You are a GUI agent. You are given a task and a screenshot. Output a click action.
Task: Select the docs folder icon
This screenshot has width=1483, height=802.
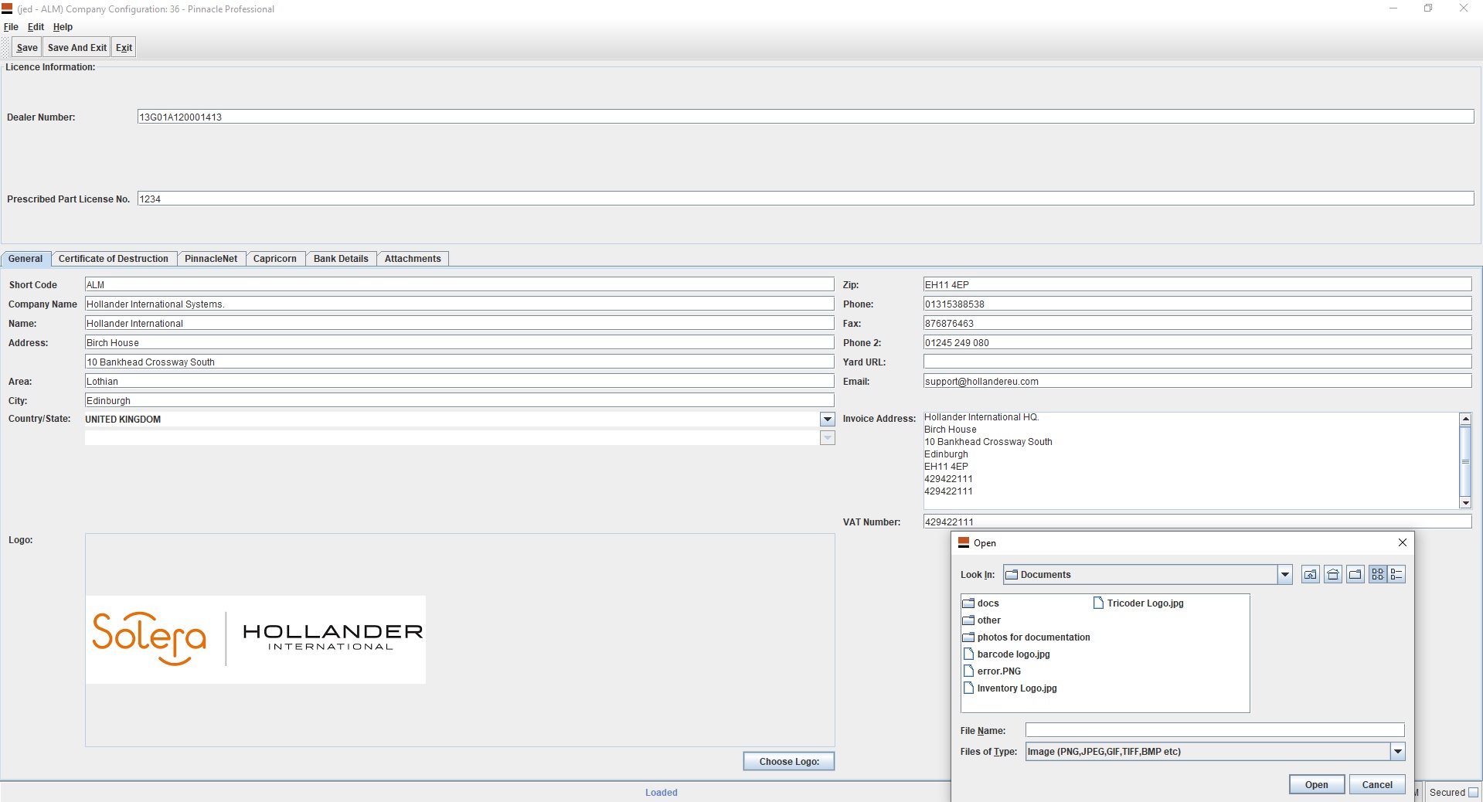[968, 603]
